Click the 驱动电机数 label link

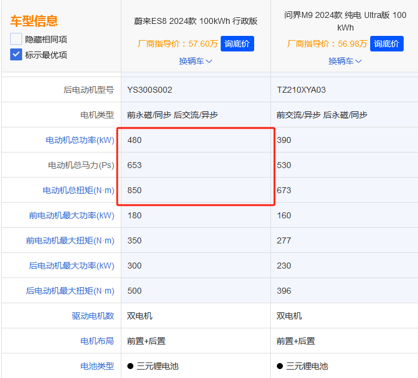93,316
